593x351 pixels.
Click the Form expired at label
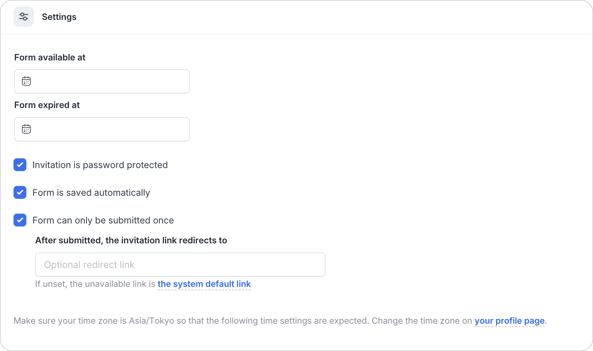[x=47, y=105]
